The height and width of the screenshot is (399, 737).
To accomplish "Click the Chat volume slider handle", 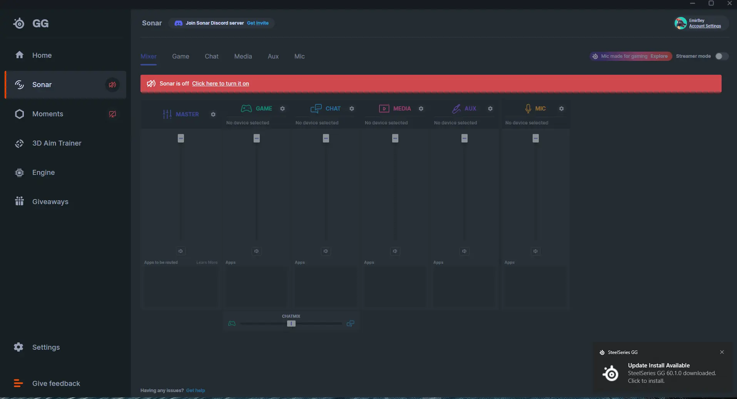I will point(326,138).
